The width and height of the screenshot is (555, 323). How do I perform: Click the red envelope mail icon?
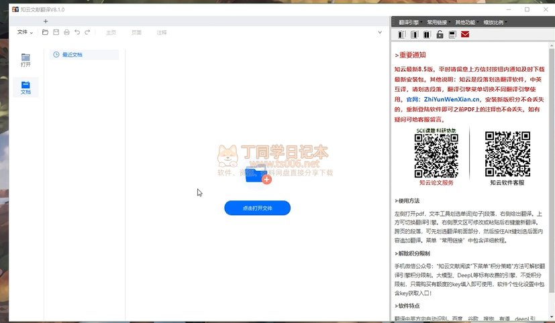465,34
